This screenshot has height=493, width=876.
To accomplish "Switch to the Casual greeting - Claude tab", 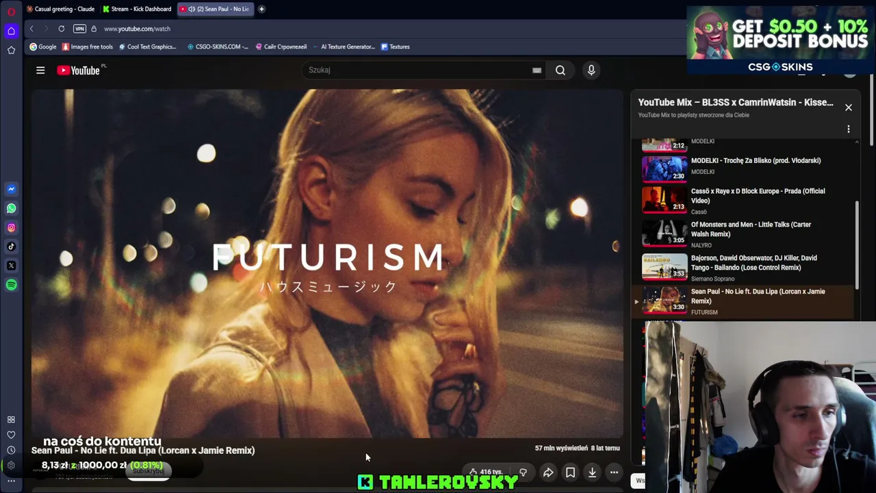I will coord(60,9).
